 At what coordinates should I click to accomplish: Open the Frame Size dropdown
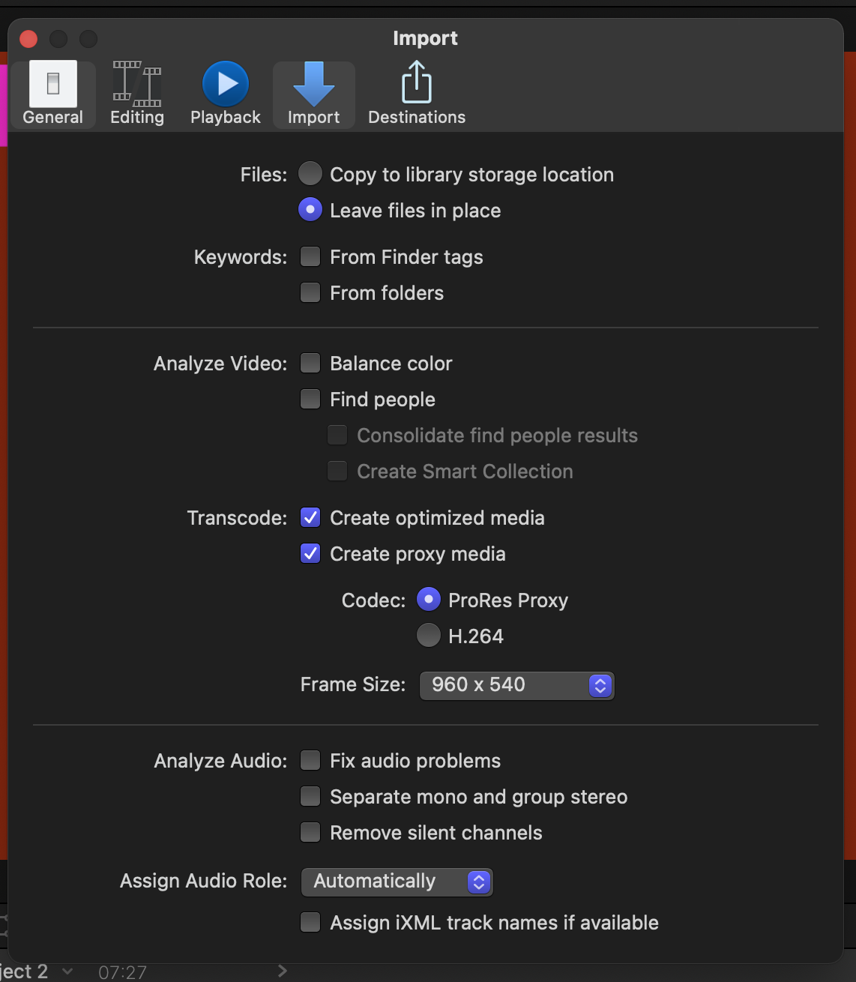(516, 685)
